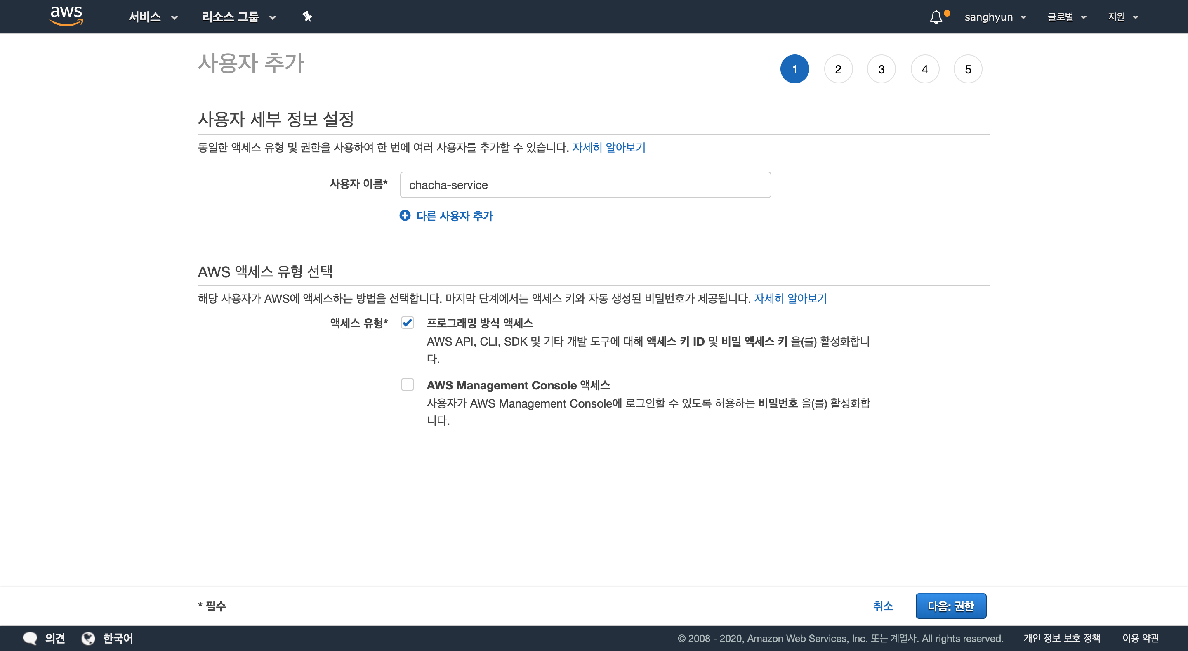Open the notifications bell icon
Viewport: 1188px width, 651px height.
coord(936,17)
